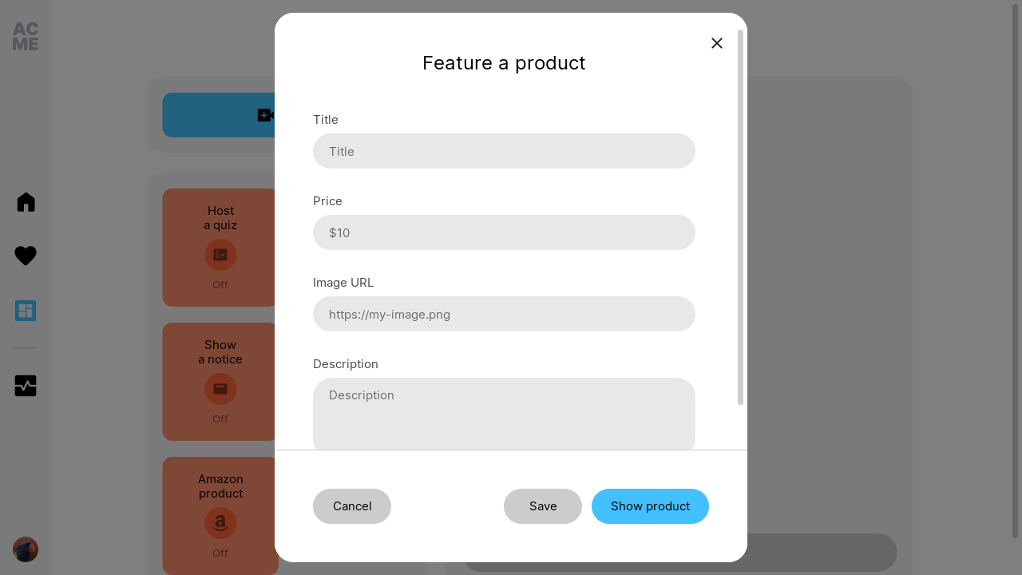Click the ACME logo

pos(26,37)
